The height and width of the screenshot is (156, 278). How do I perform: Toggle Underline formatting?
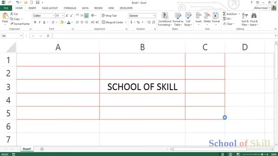[44, 22]
